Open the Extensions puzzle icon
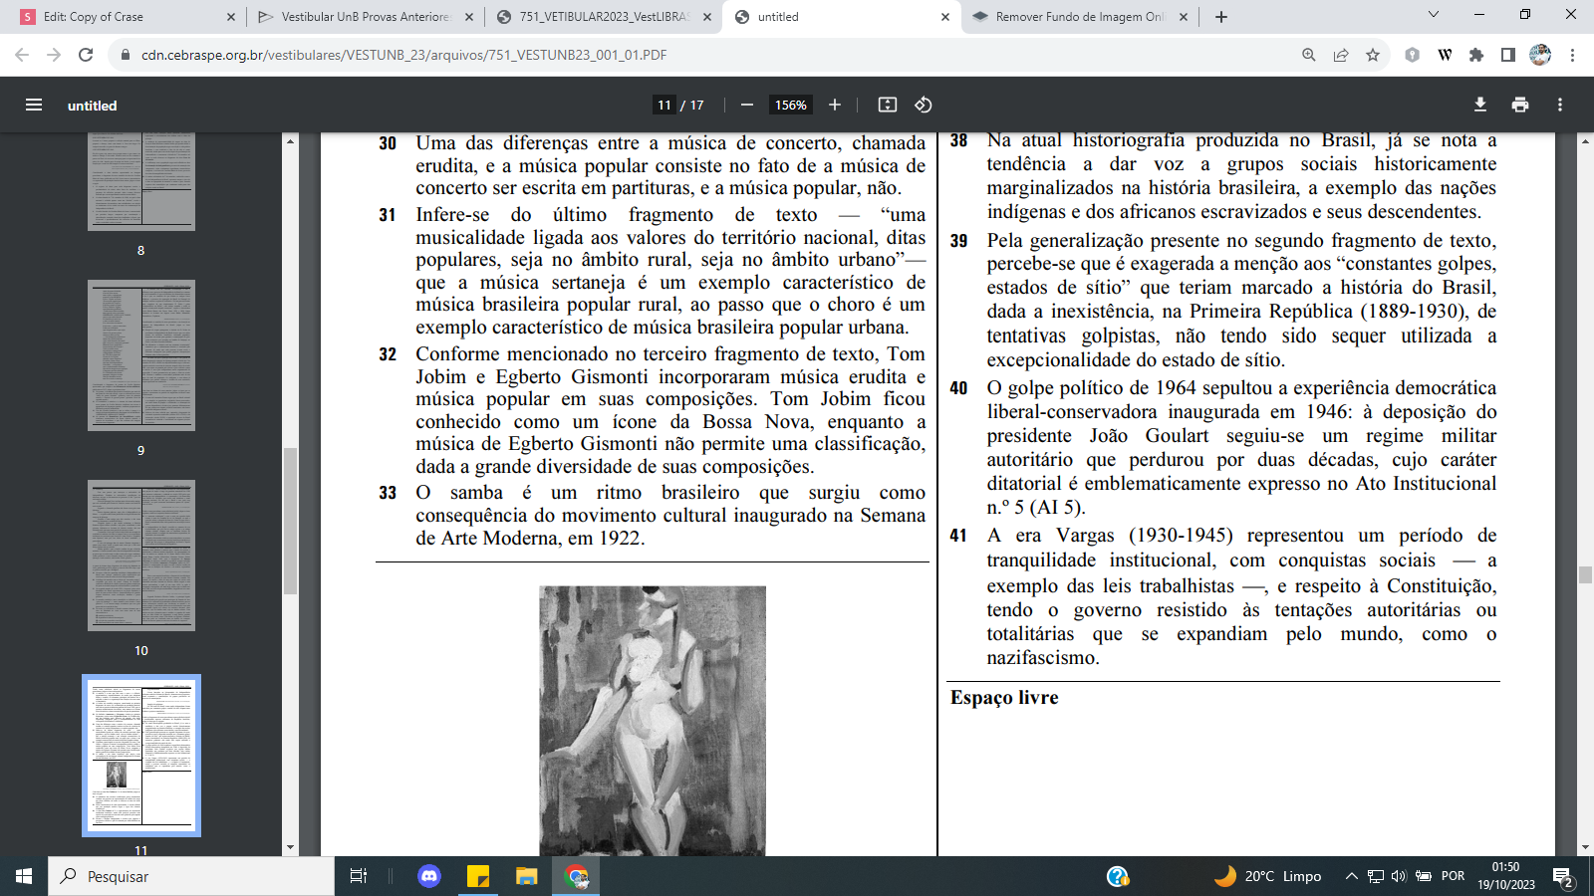The height and width of the screenshot is (896, 1594). [1476, 55]
